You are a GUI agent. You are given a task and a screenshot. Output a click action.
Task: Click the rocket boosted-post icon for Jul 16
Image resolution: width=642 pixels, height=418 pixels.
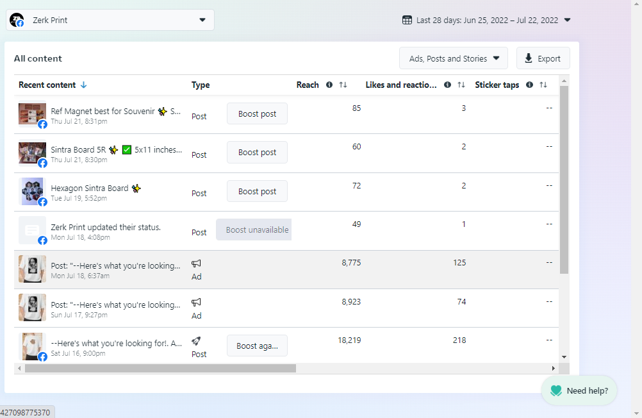(x=196, y=341)
